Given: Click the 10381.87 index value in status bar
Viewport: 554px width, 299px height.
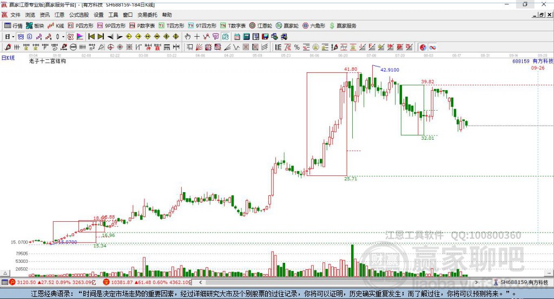Looking at the screenshot, I should point(122,282).
